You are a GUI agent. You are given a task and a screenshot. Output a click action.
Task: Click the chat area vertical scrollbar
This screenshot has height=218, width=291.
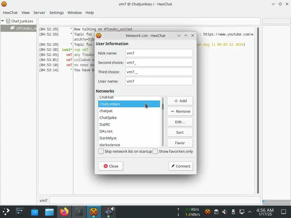pos(258,110)
